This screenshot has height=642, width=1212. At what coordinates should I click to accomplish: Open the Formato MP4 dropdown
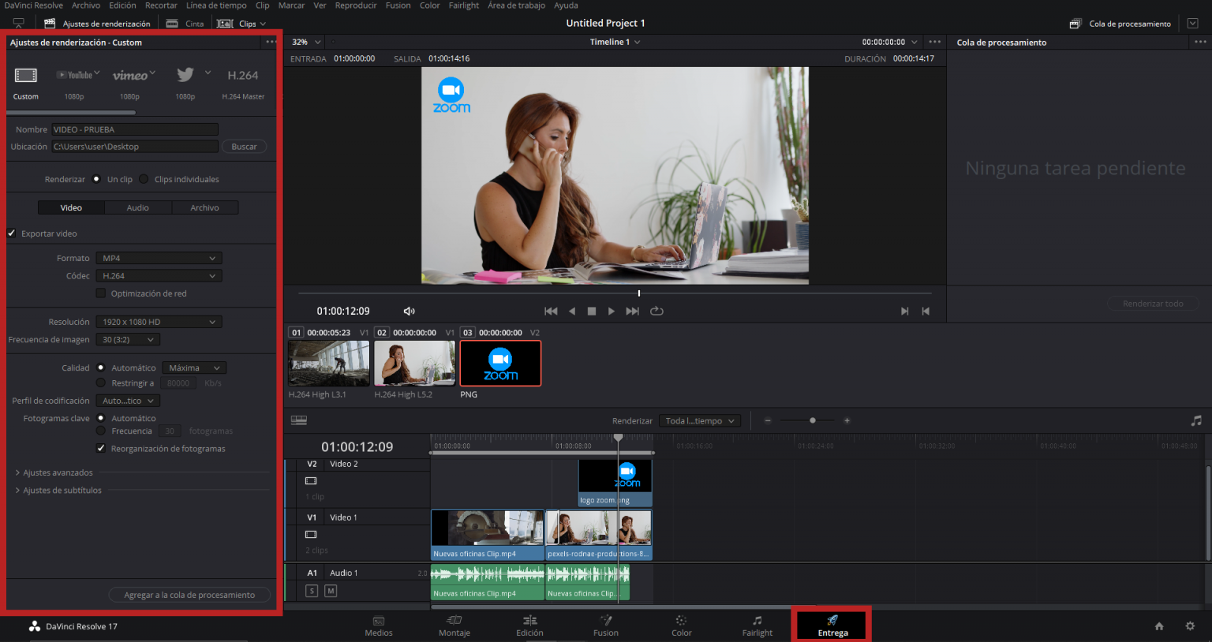point(159,258)
